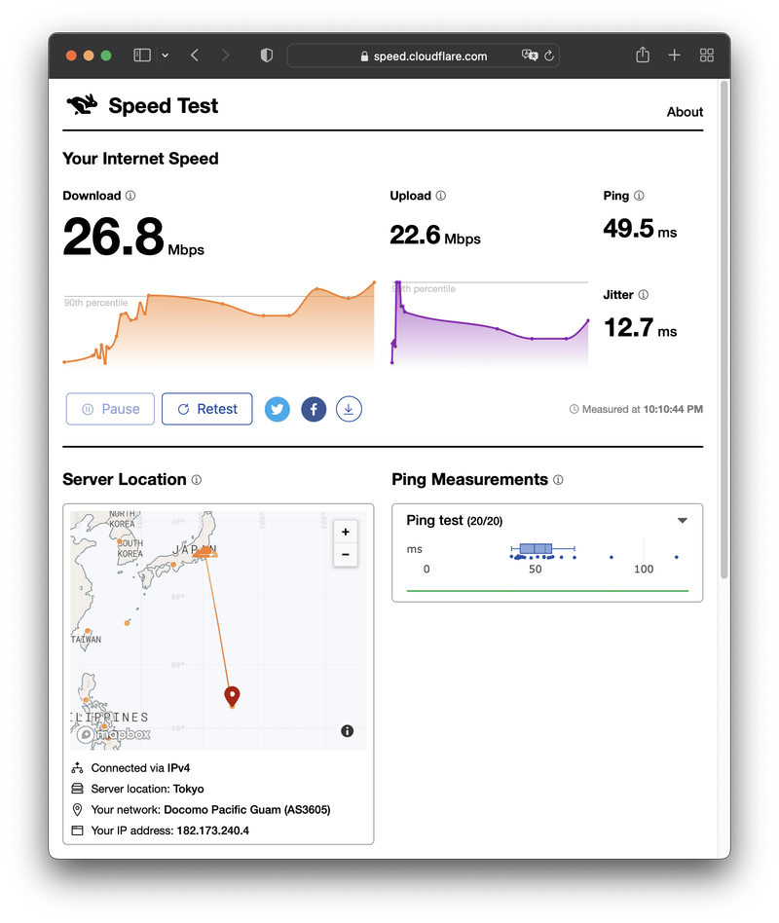Open the sidebar dropdown chevron
Image resolution: width=779 pixels, height=923 pixels.
165,55
